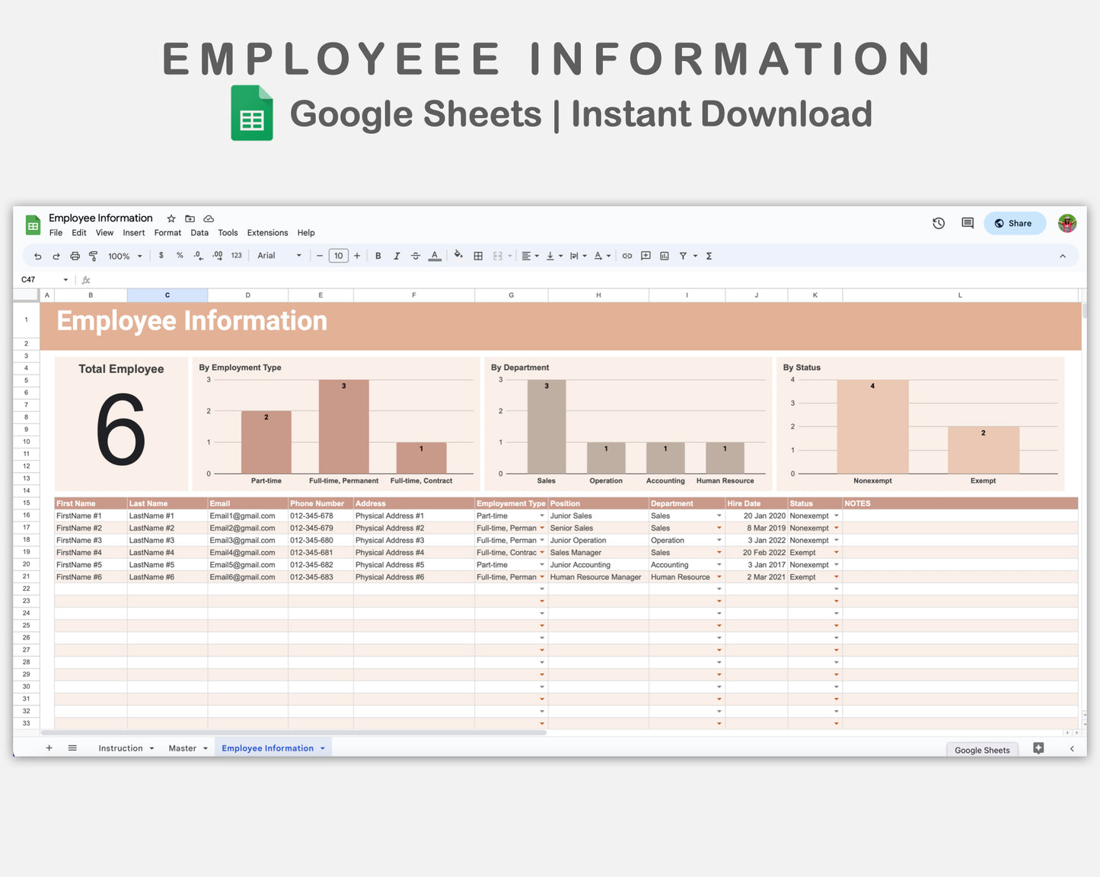The width and height of the screenshot is (1100, 877).
Task: Click the Insert comment icon
Action: click(645, 256)
